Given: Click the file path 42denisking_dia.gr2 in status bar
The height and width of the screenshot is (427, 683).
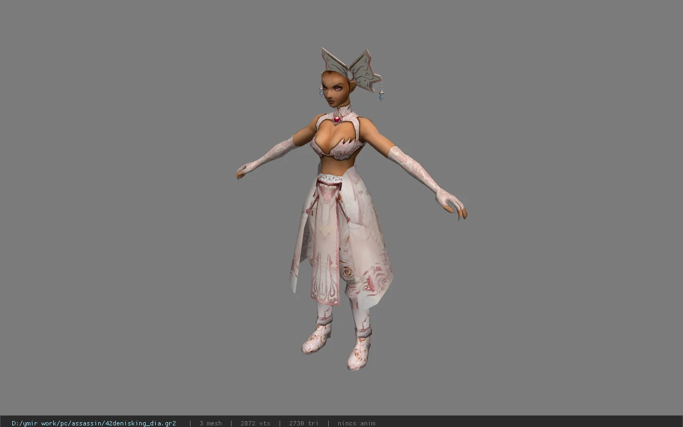Looking at the screenshot, I should [x=94, y=423].
